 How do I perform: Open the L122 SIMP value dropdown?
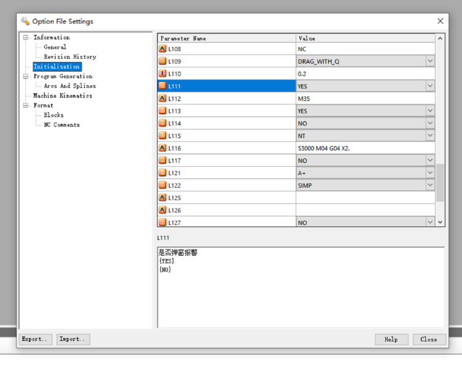430,185
